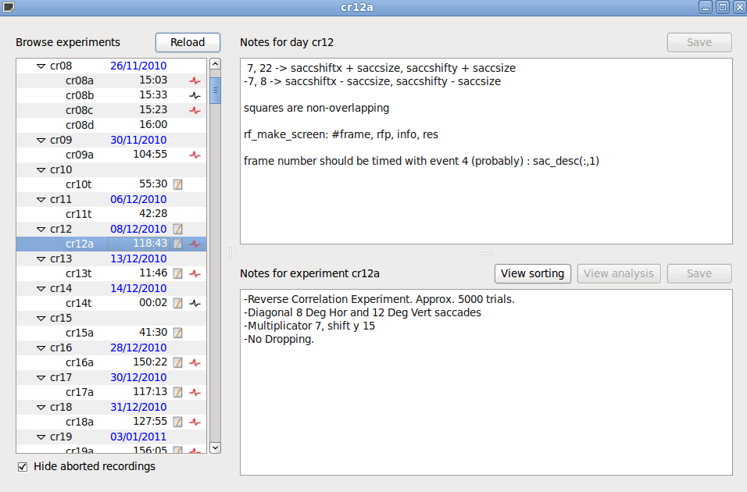
Task: Collapse the cr08 day group
Action: point(41,66)
